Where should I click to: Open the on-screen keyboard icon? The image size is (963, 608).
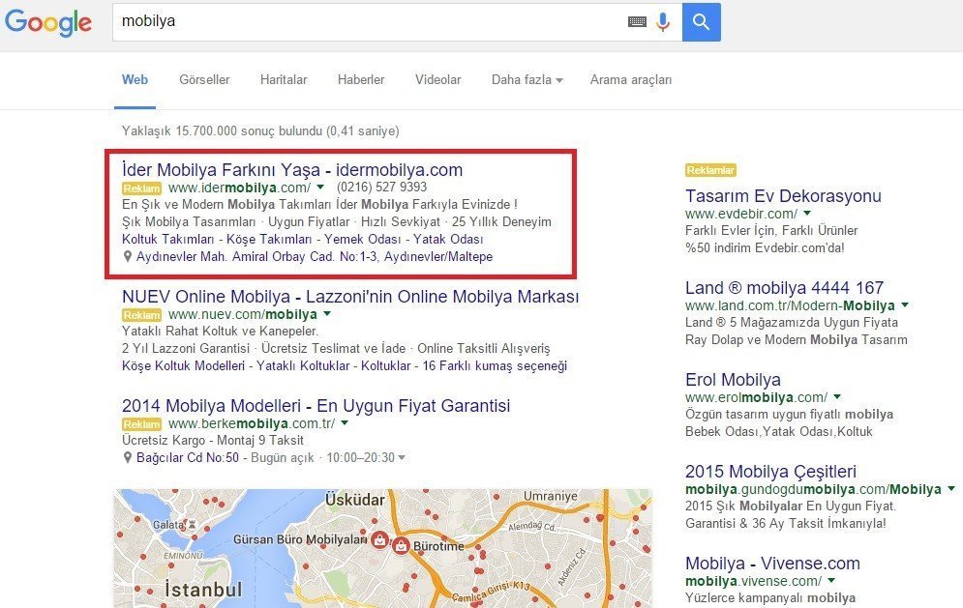pyautogui.click(x=636, y=21)
